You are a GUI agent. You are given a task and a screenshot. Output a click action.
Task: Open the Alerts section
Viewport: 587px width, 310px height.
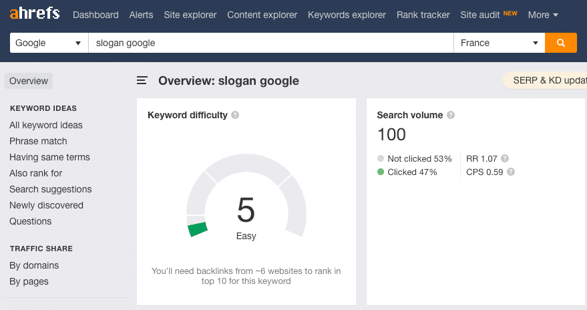pyautogui.click(x=141, y=15)
